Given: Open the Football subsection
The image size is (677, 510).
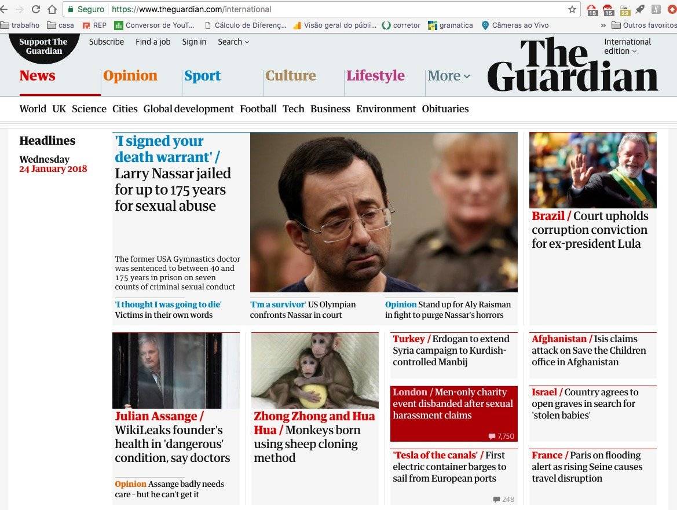Looking at the screenshot, I should (258, 109).
